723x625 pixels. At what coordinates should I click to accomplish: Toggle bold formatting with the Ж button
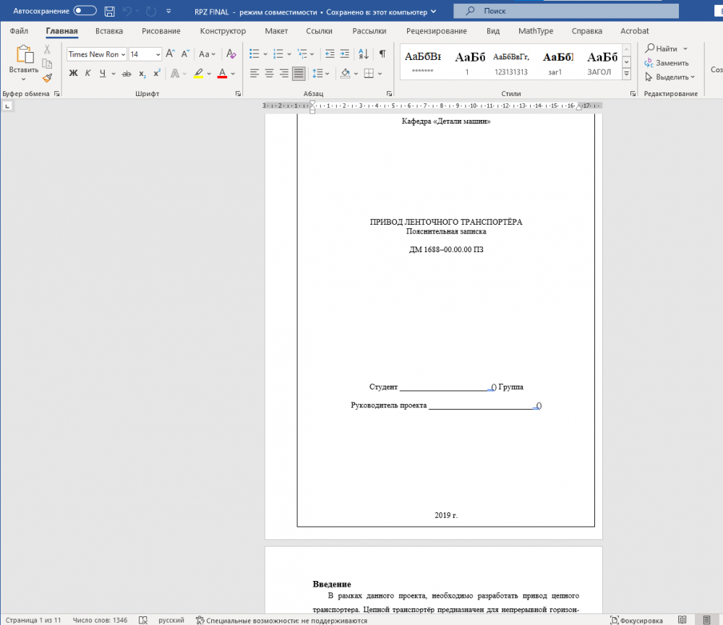tap(73, 74)
